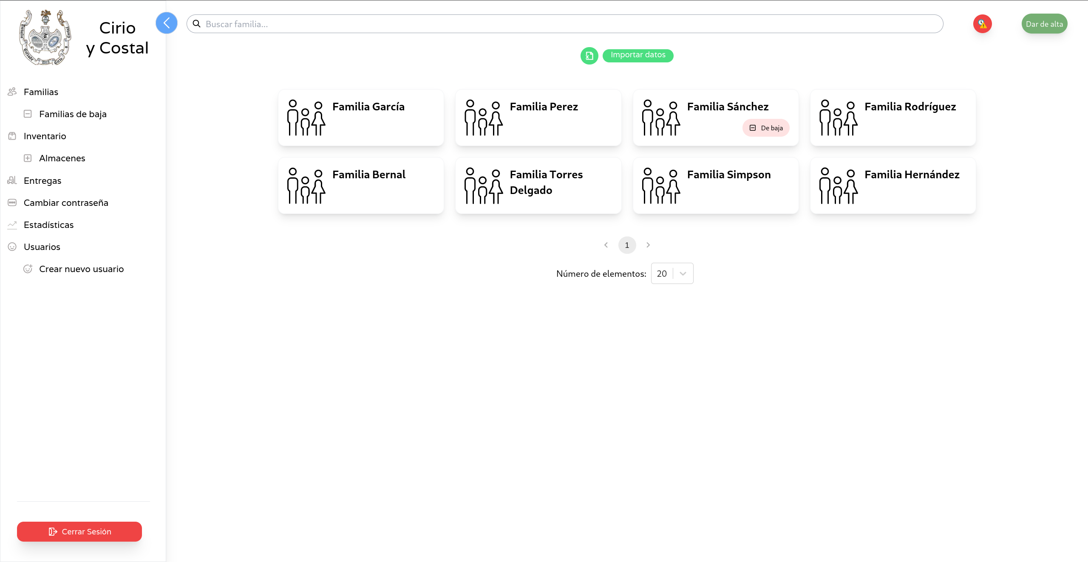The image size is (1088, 562).
Task: Go to next page with right chevron
Action: 648,245
